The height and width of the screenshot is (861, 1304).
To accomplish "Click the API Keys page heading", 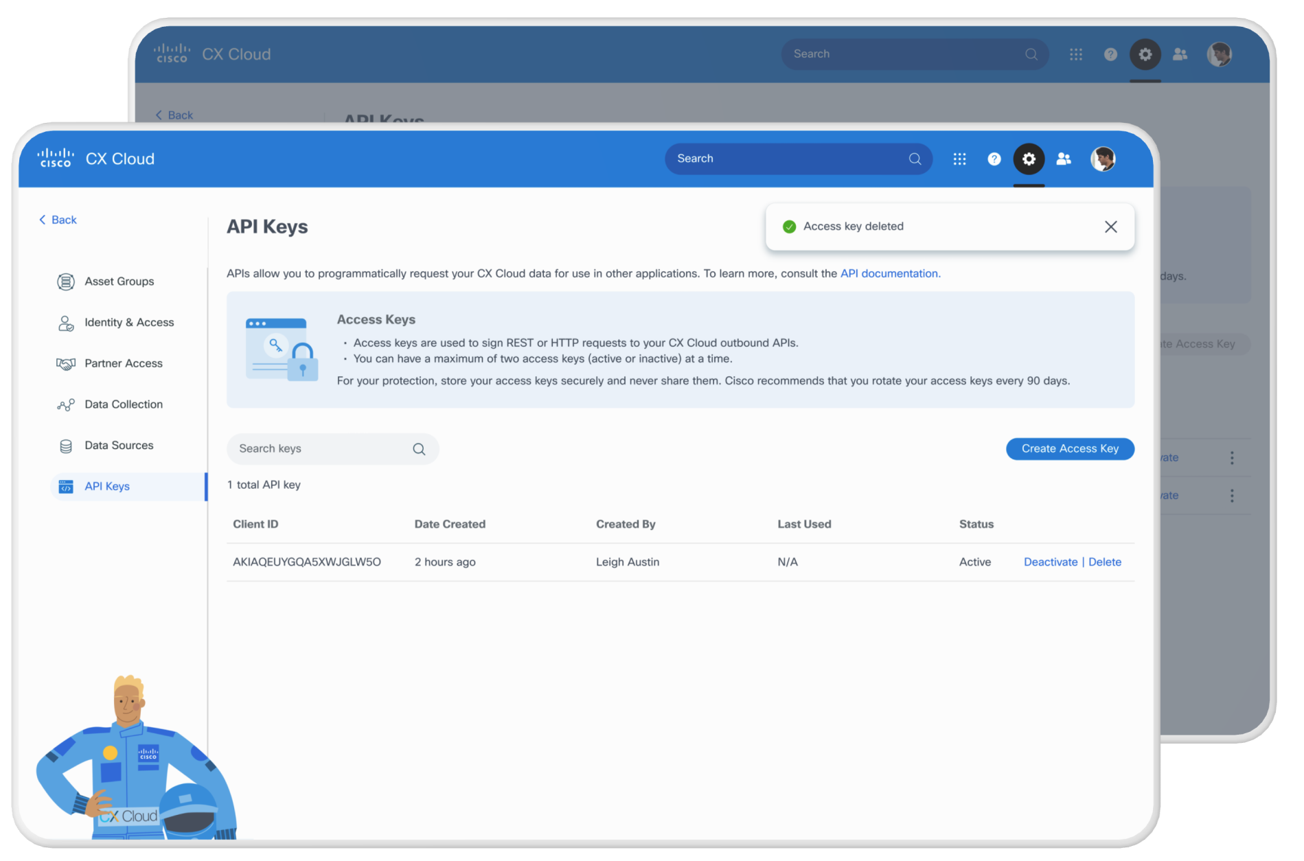I will [267, 227].
